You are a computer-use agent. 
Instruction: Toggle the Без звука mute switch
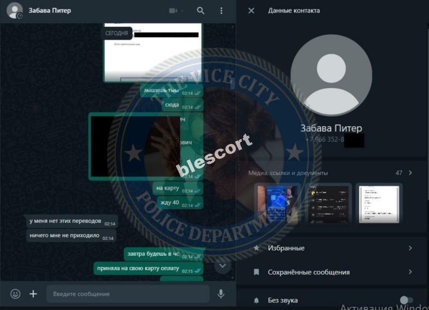406,300
